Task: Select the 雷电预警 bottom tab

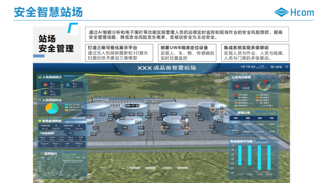Action: pos(183,168)
